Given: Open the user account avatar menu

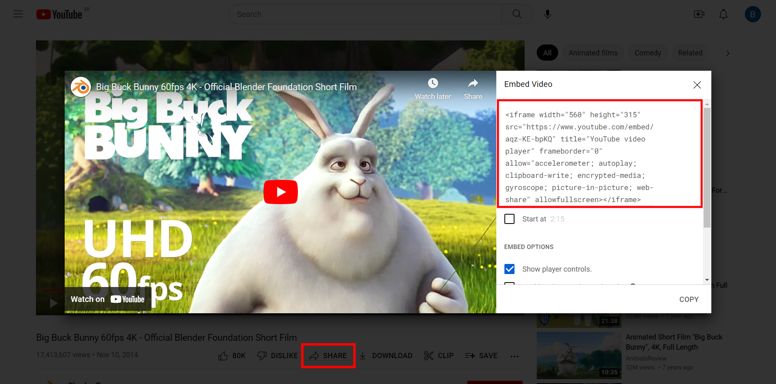Looking at the screenshot, I should [753, 14].
